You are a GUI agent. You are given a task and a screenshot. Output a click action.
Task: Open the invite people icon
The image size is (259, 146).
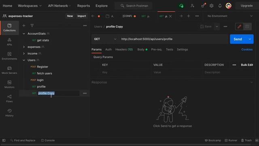193,6
